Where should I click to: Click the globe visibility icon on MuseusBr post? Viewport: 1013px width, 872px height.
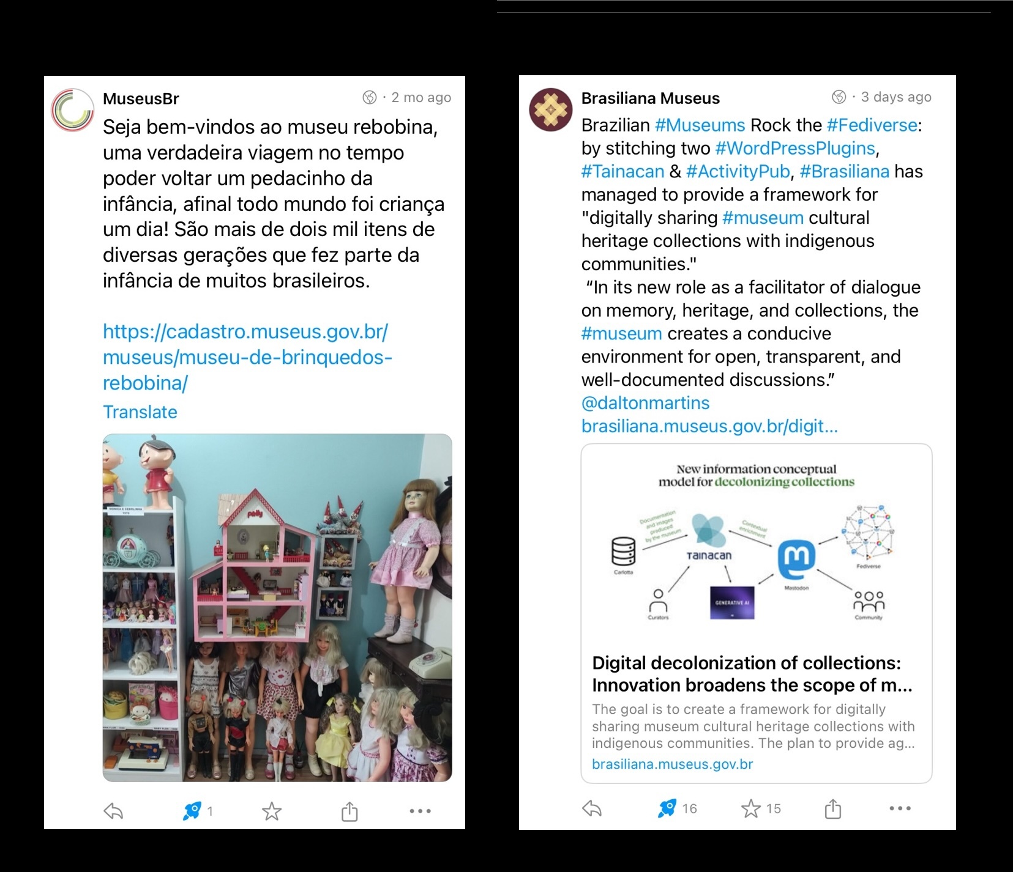[370, 97]
